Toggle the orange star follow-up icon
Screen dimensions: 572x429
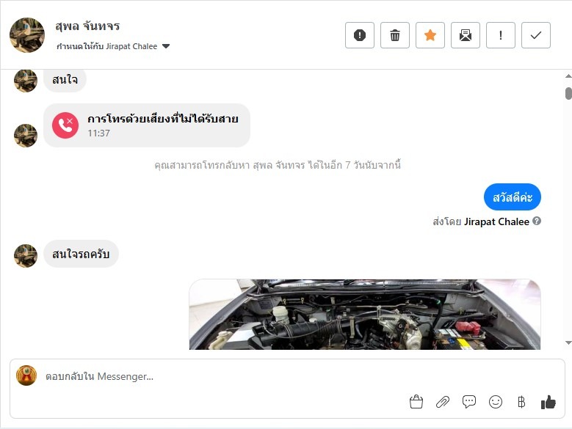(x=430, y=35)
